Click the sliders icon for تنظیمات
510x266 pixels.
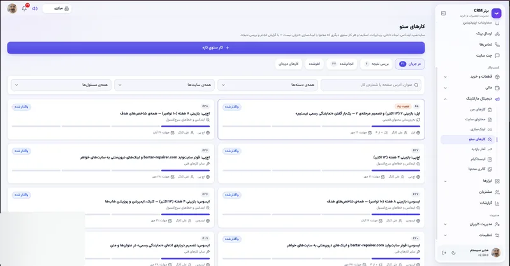click(x=497, y=235)
